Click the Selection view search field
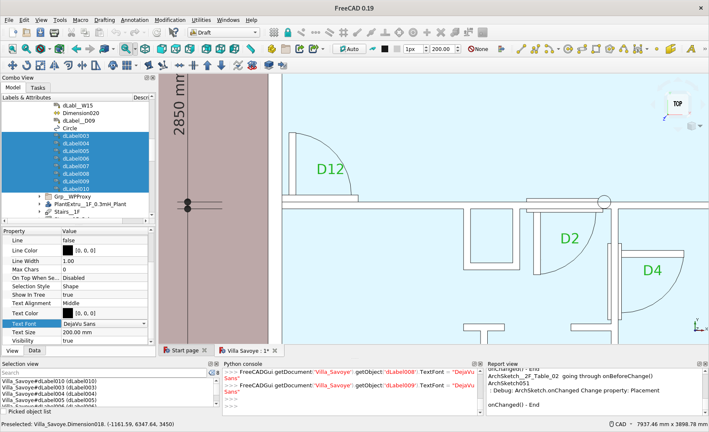709x432 pixels. click(x=103, y=373)
